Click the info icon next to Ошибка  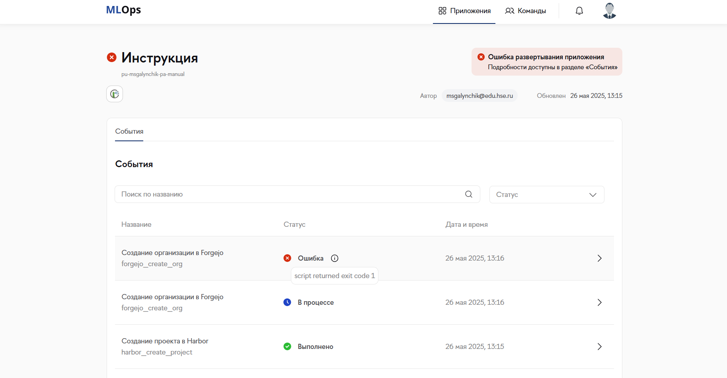(335, 258)
